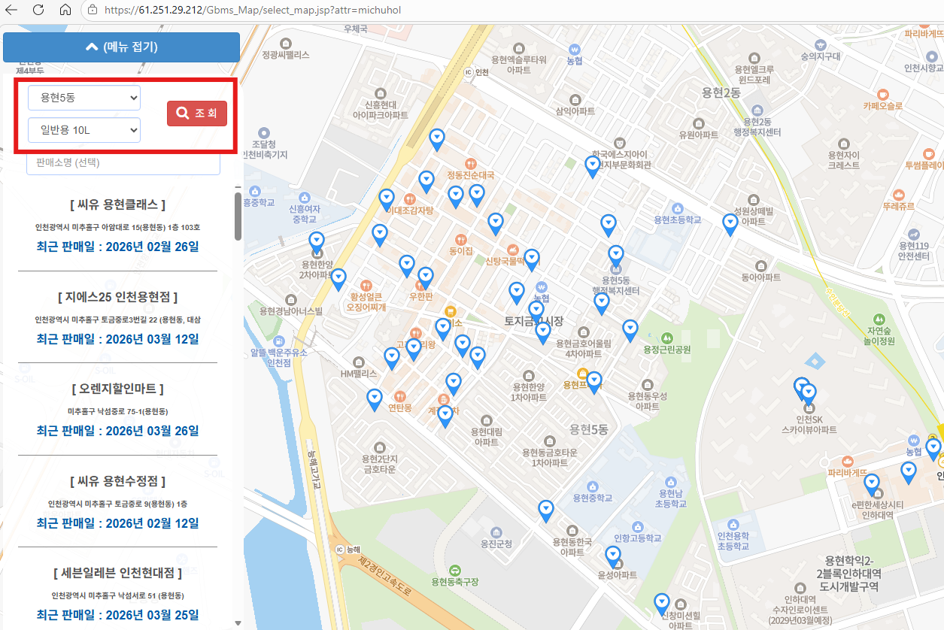
Task: Click blue marker next to 지부문화회관
Action: (x=593, y=166)
